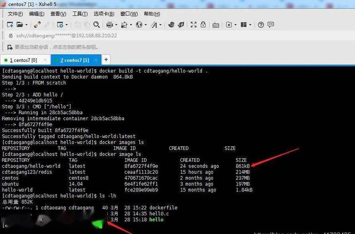The width and height of the screenshot is (355, 234).
Task: Expand the file transfer dropdown arrow
Action: (x=131, y=25)
